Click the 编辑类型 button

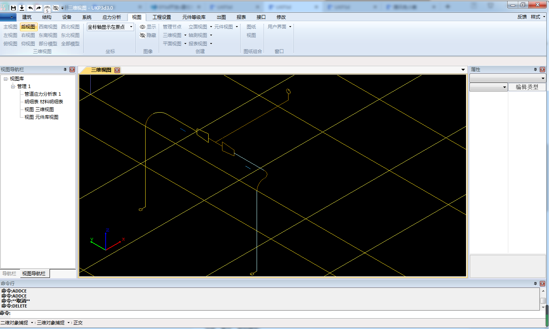[x=527, y=87]
